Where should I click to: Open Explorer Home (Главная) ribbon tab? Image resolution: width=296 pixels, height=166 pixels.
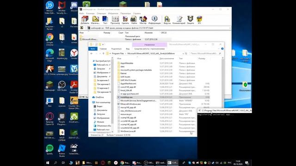103,49
